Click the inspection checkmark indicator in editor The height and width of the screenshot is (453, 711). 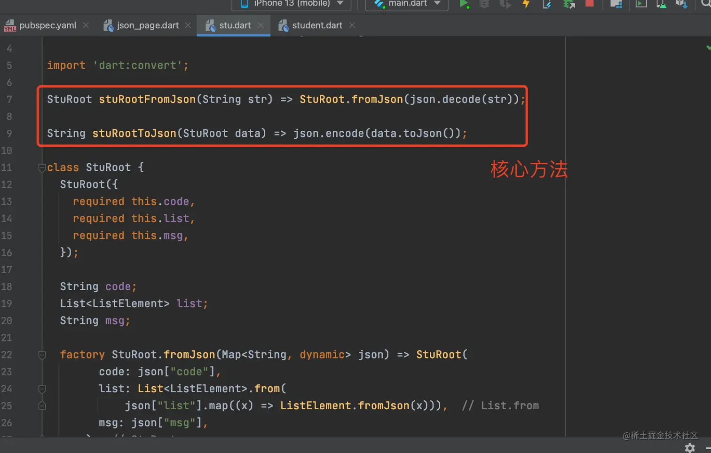(x=708, y=48)
